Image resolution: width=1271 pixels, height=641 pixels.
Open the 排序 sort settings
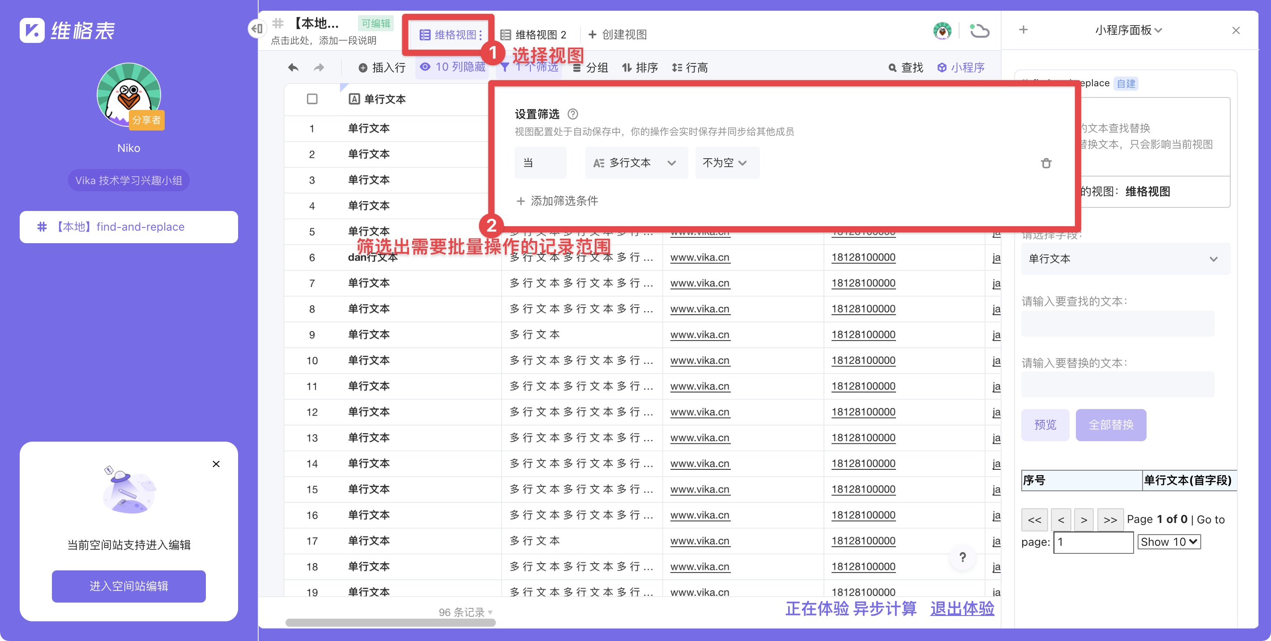coord(640,67)
